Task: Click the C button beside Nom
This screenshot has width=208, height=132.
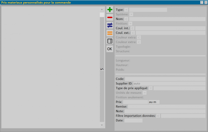Action: coord(126,19)
